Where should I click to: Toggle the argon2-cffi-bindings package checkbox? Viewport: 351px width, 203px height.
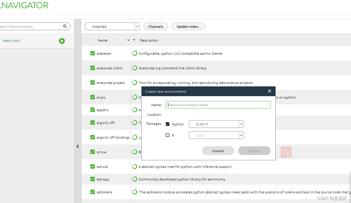[93, 137]
